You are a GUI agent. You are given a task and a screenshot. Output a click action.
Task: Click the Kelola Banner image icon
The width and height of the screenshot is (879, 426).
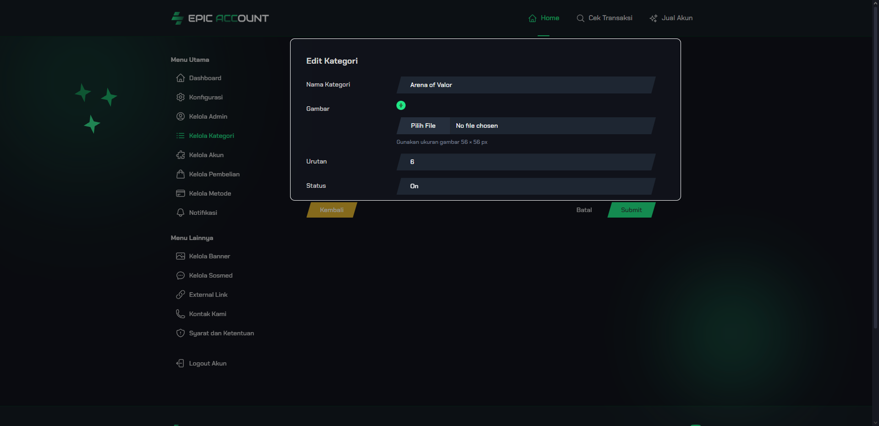point(181,256)
